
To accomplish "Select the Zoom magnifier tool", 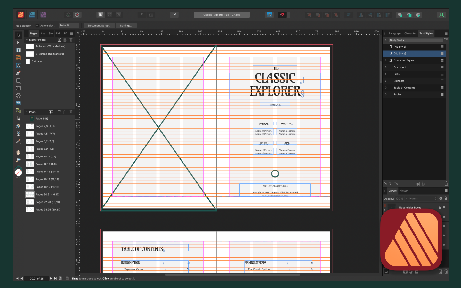I will tap(18, 160).
